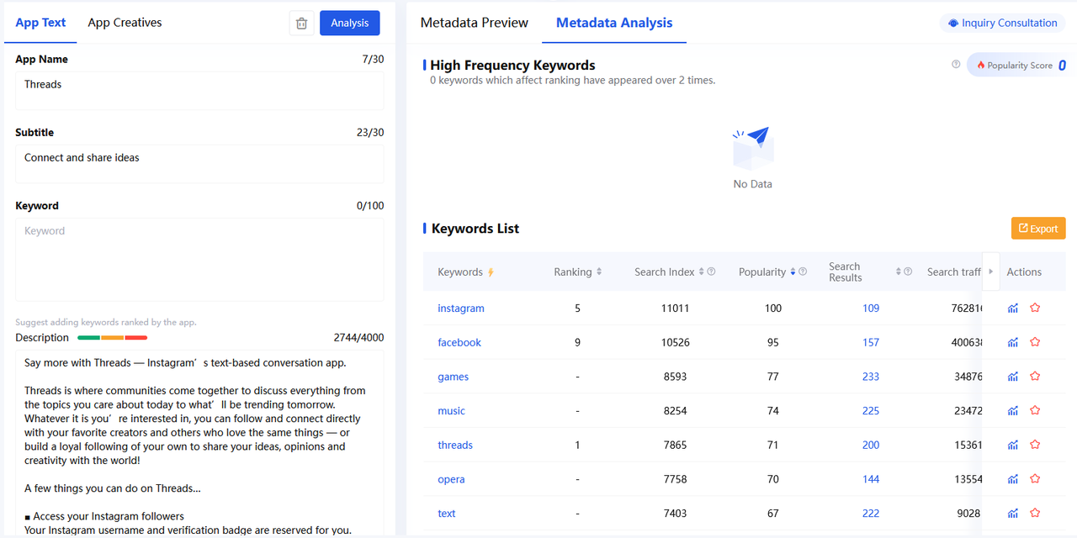Open threads keyword link

coord(455,445)
